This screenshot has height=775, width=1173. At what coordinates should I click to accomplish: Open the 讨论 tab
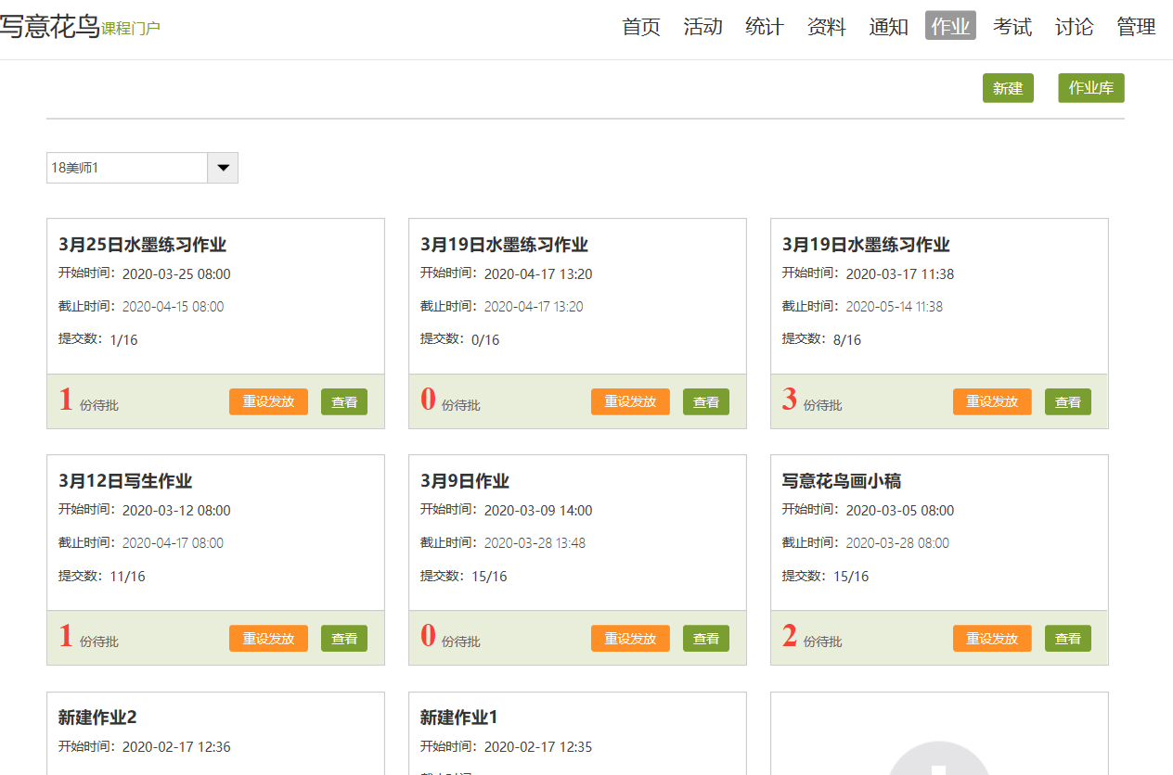(1074, 27)
